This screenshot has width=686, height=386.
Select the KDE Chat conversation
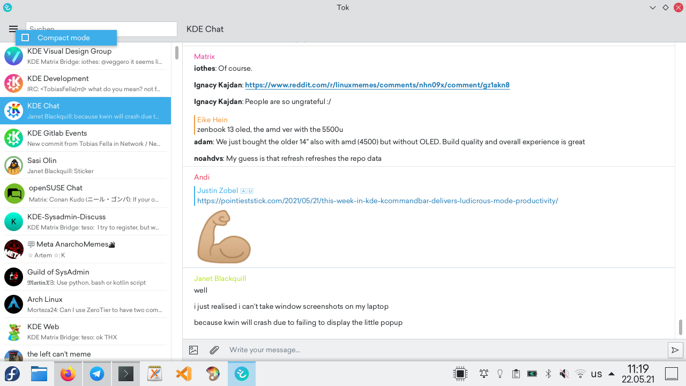pos(86,110)
